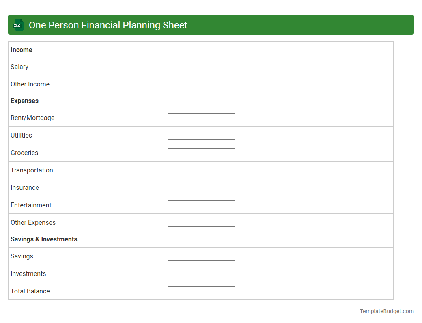Click the green XLS file icon
This screenshot has width=422, height=323.
(18, 25)
